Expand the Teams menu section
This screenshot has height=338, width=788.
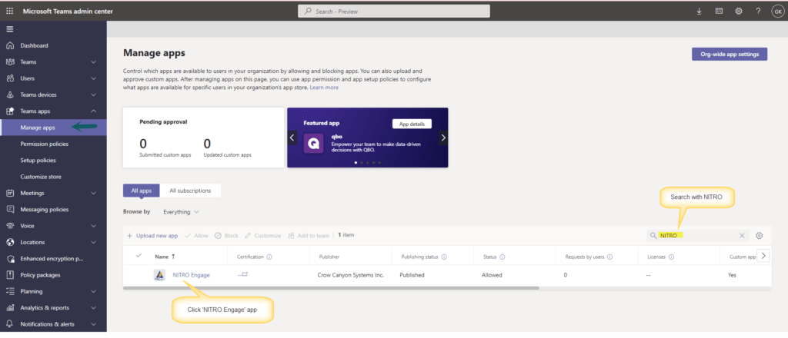point(93,62)
